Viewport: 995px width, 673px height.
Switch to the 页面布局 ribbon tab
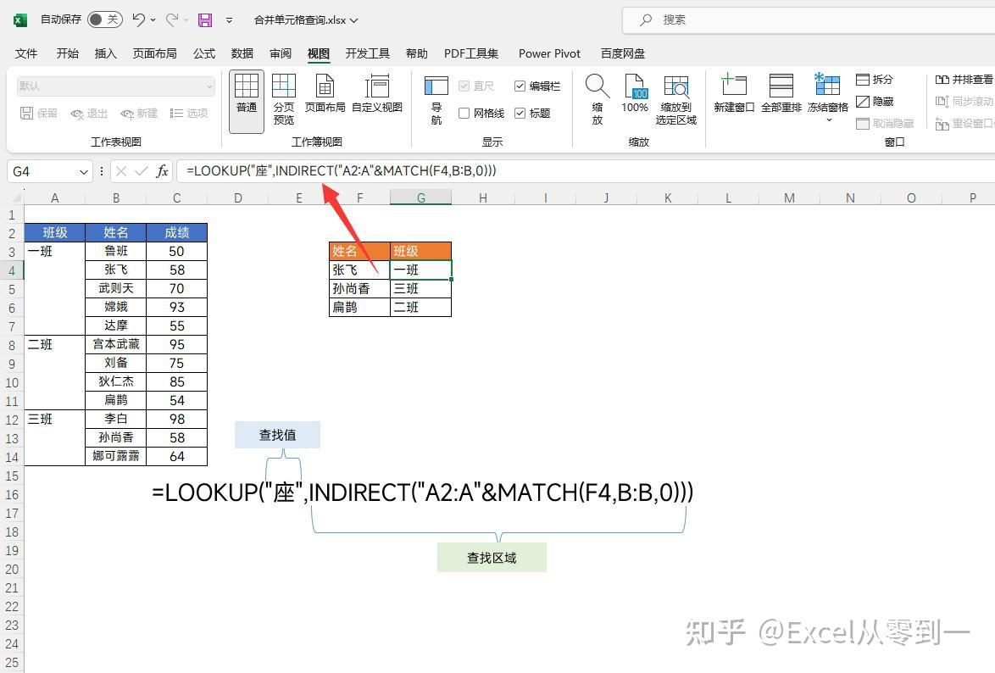[154, 53]
